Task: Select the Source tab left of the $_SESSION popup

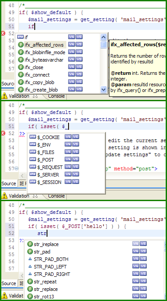Action: [x=9, y=184]
